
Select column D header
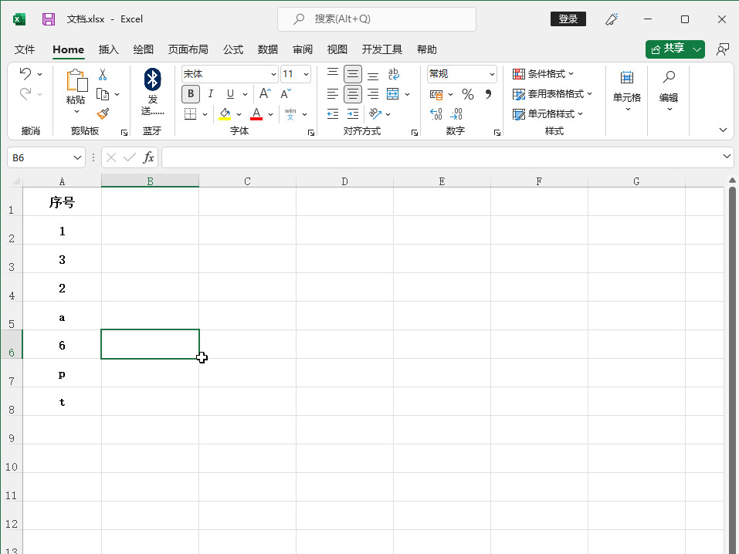point(344,181)
